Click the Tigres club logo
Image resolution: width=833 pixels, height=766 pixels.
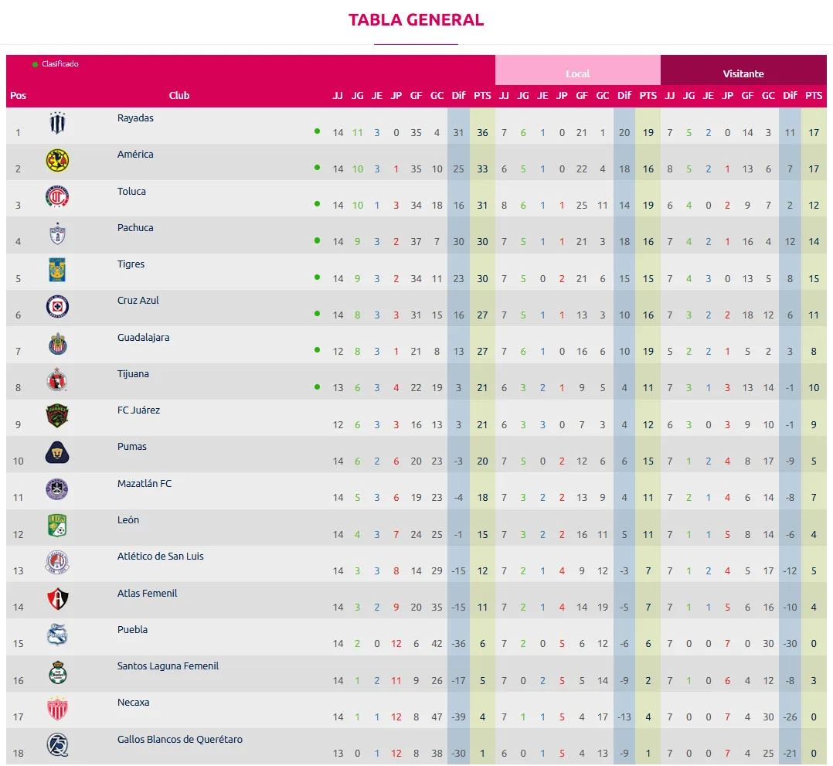pyautogui.click(x=58, y=270)
